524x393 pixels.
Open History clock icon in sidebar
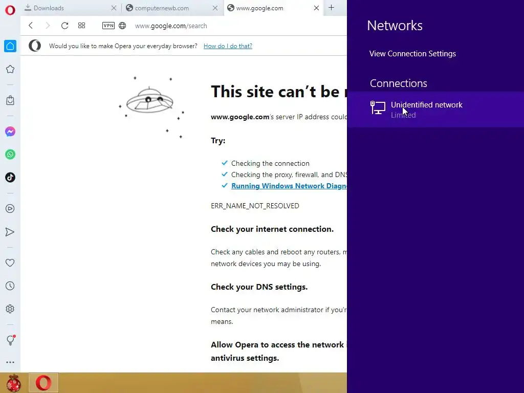pyautogui.click(x=10, y=286)
